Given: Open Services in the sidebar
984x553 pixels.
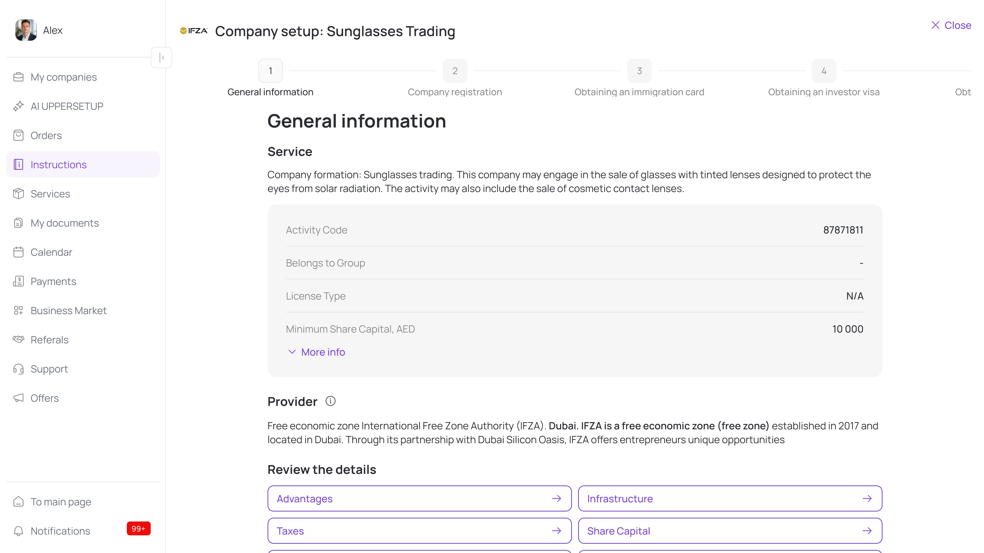Looking at the screenshot, I should coord(83,194).
